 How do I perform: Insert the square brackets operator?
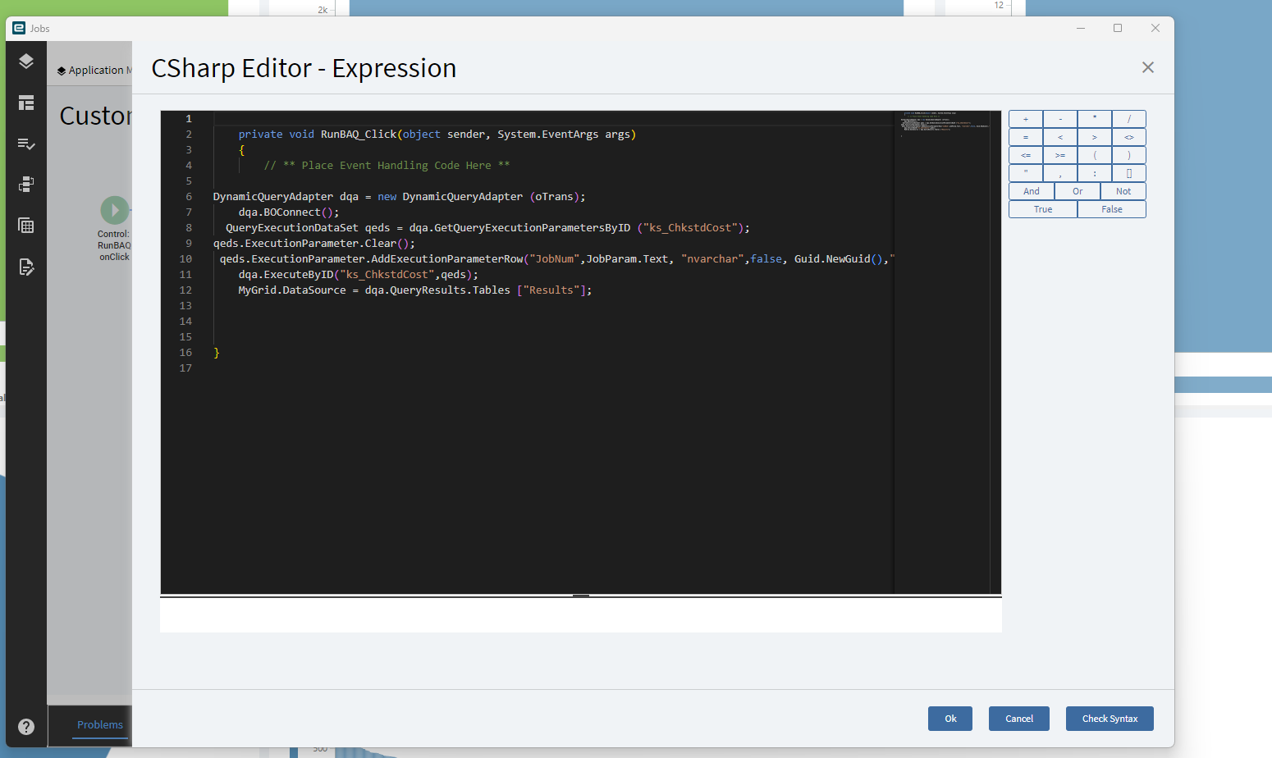(x=1129, y=173)
